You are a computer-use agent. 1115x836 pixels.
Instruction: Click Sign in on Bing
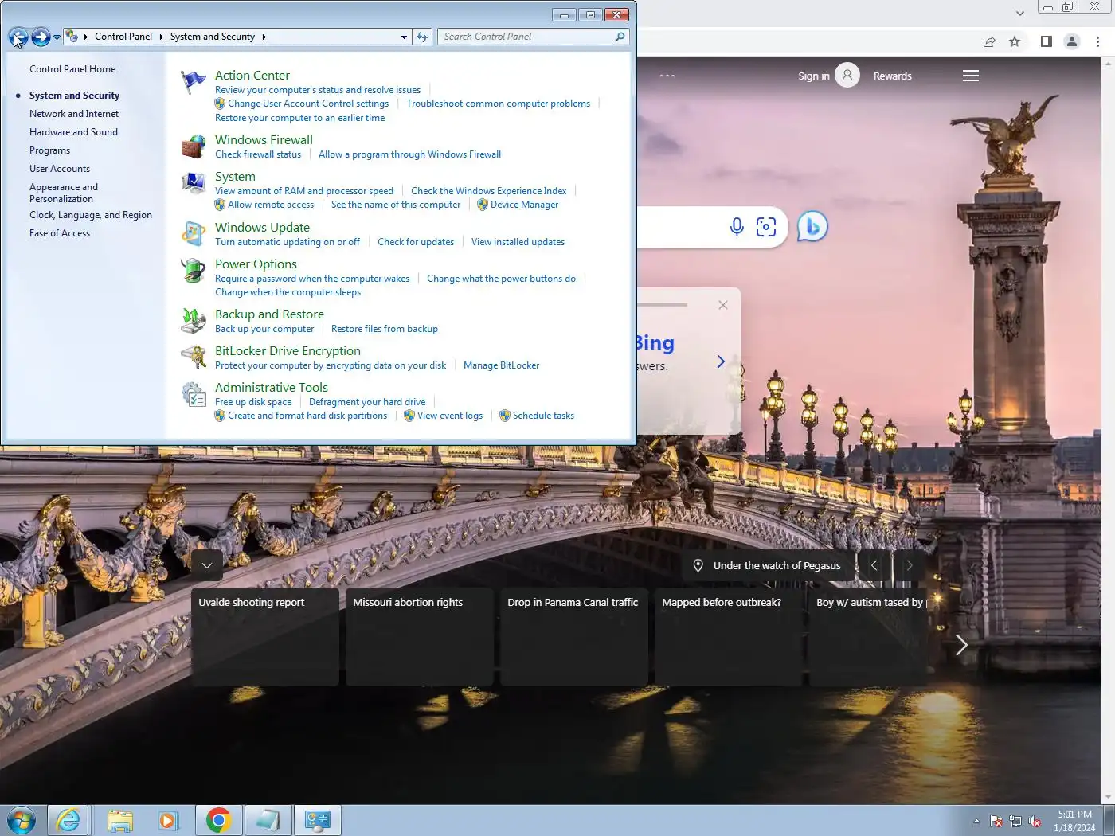click(x=814, y=76)
